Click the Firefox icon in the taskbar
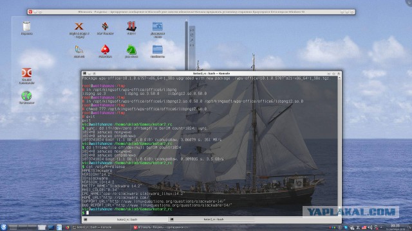The image size is (412, 231). coord(68,227)
